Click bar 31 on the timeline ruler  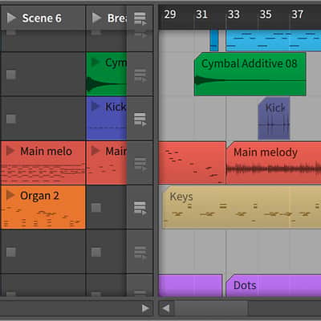point(201,14)
